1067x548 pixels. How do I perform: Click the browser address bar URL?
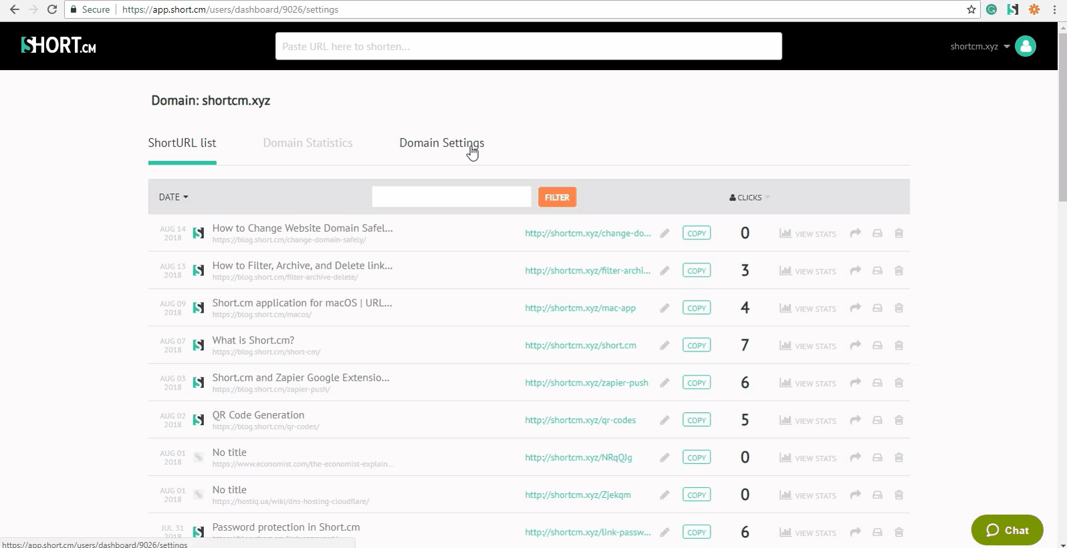click(230, 9)
